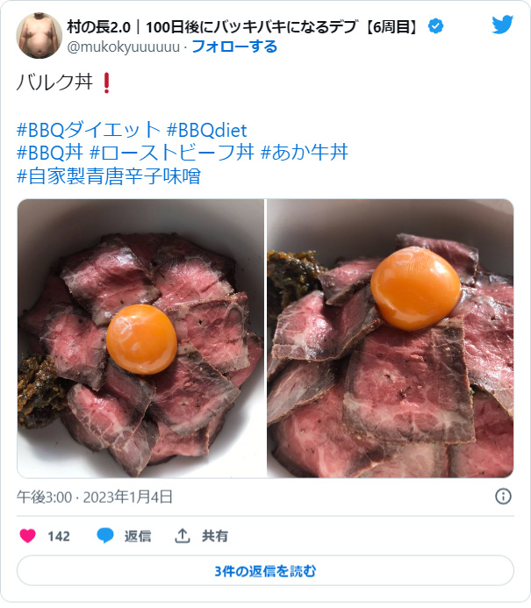531x608 pixels.
Task: Open the #自家製青唐辛子味噌 hashtag
Action: pyautogui.click(x=109, y=175)
